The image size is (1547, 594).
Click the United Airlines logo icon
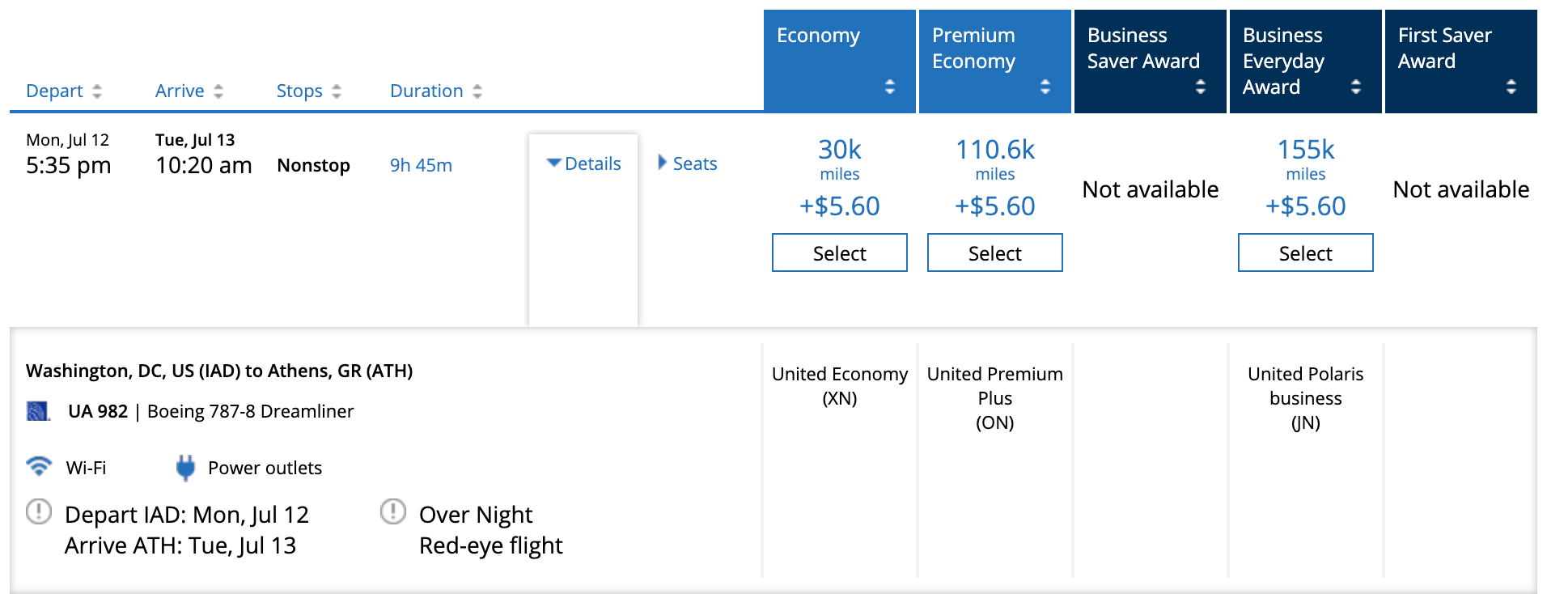coord(38,411)
